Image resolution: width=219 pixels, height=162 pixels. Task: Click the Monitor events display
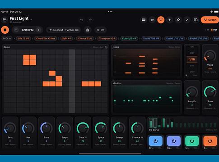click(147, 99)
